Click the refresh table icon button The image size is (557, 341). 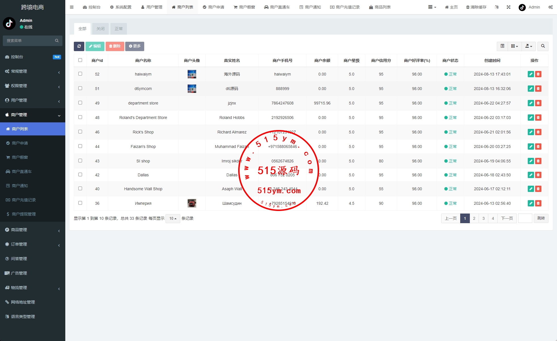(79, 46)
